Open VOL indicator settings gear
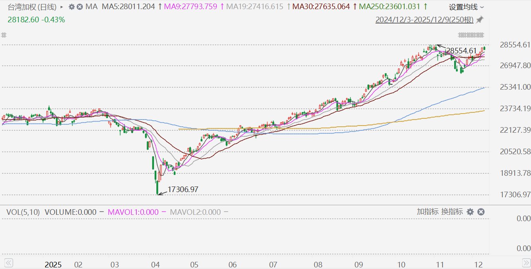 (x=470, y=212)
